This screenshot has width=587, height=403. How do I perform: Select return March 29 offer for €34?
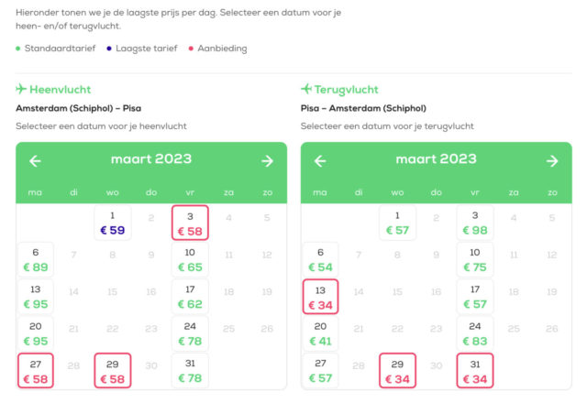pos(397,371)
